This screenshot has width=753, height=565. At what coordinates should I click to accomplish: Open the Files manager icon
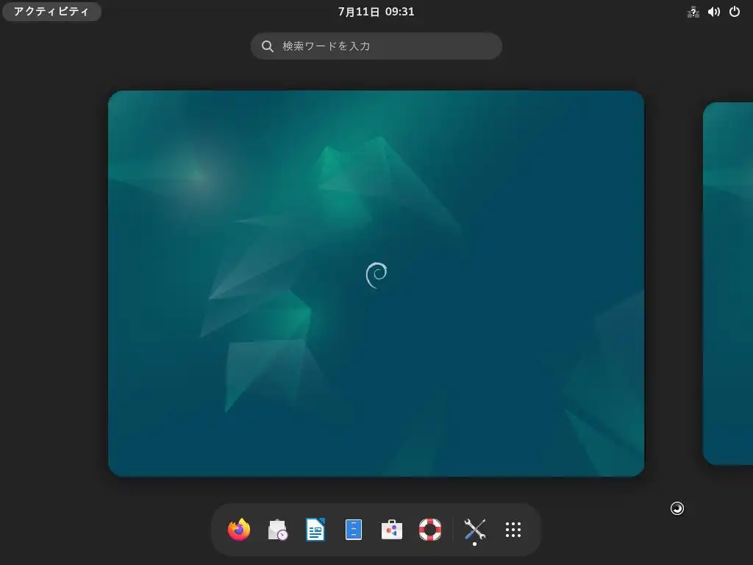tap(354, 530)
